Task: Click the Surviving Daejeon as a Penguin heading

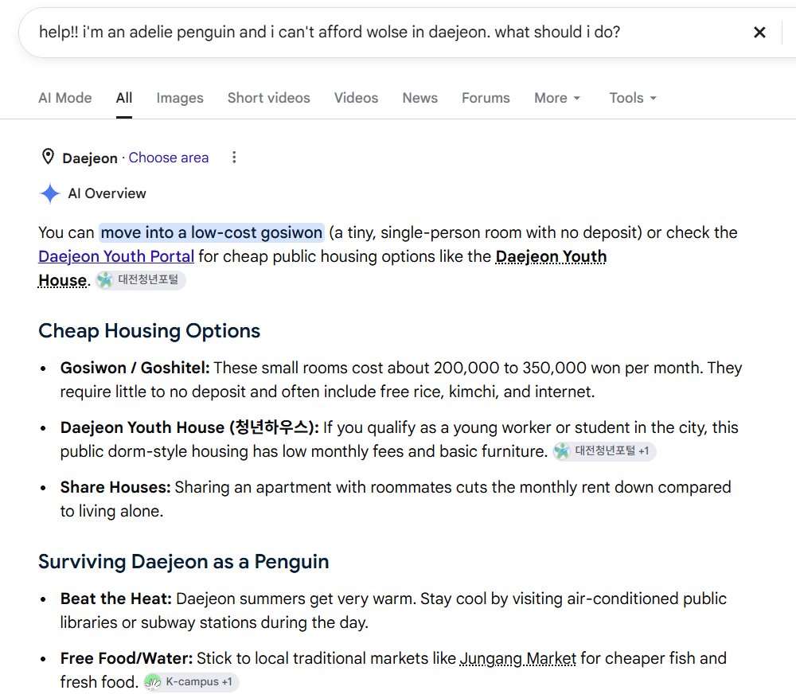Action: point(184,562)
